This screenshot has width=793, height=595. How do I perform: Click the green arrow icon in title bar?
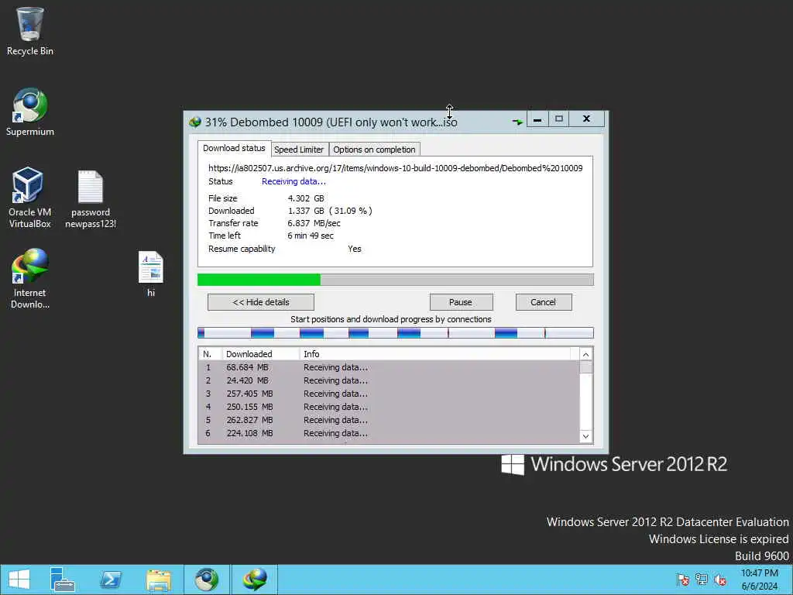tap(517, 122)
